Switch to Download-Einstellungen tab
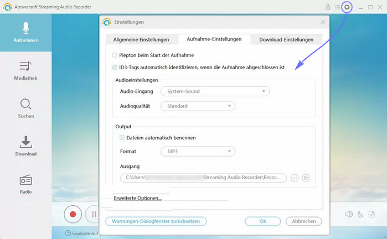387x239 pixels. 286,39
